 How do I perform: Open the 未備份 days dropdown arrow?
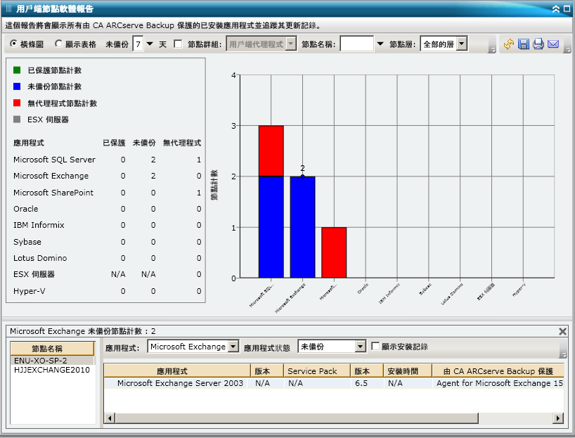[x=150, y=44]
